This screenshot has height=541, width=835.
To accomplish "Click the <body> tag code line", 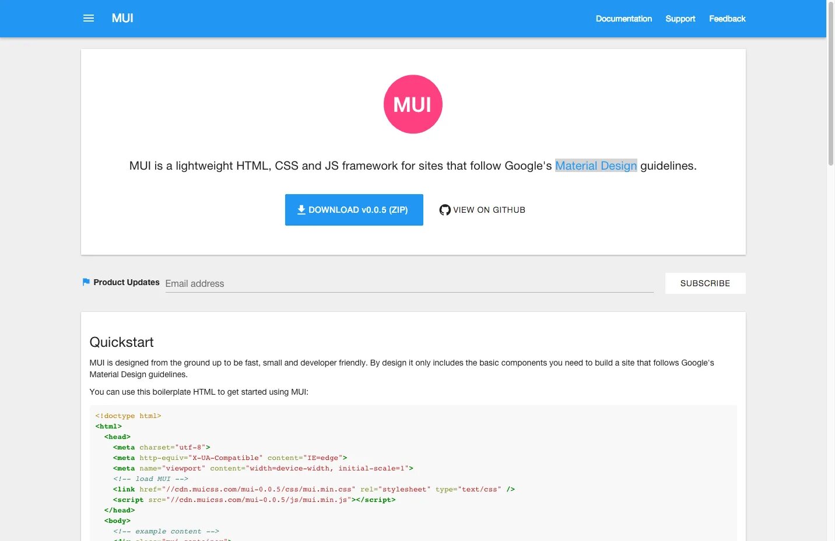I will 117,521.
